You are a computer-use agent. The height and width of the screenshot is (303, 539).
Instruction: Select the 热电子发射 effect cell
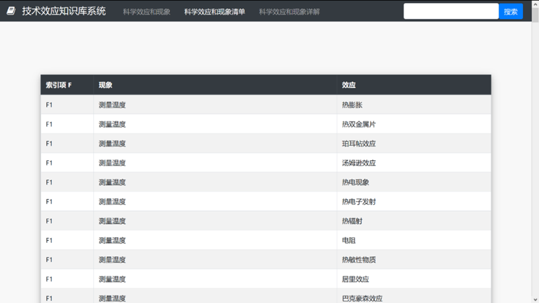point(414,202)
